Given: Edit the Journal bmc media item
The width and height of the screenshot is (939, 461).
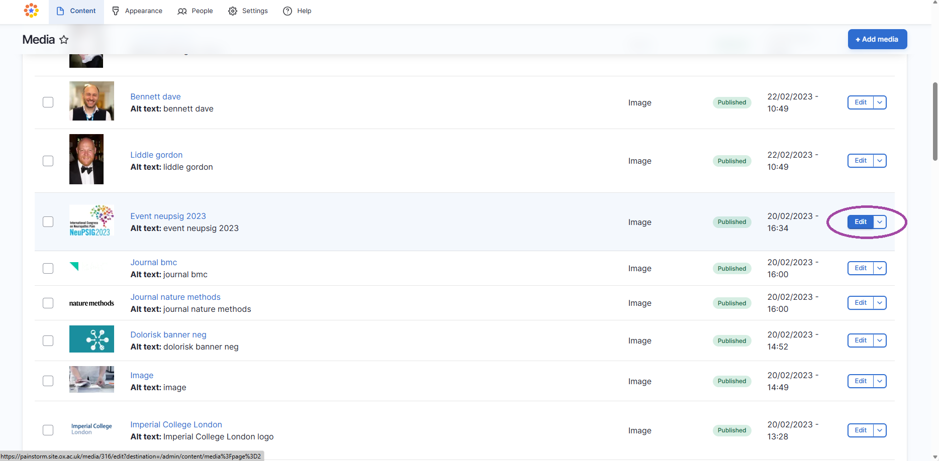Looking at the screenshot, I should (x=861, y=268).
